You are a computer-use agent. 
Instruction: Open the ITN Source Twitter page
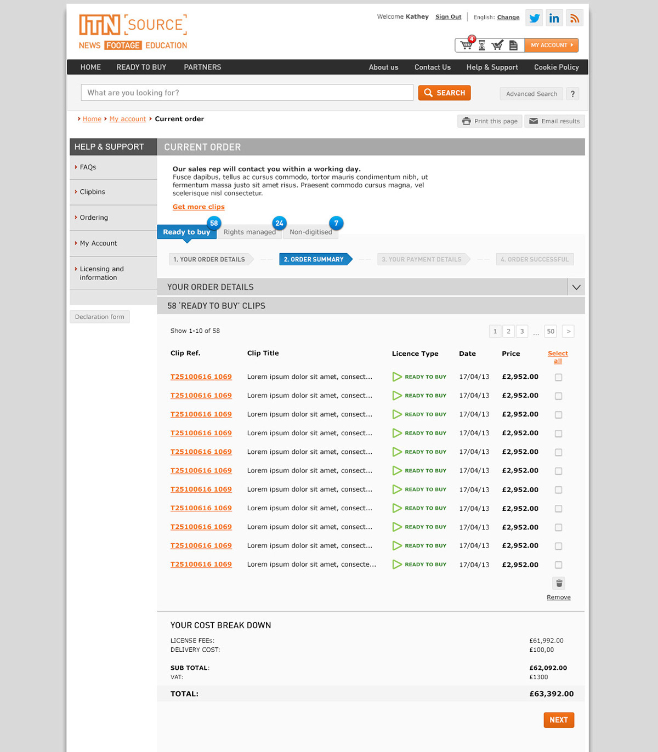coord(534,17)
